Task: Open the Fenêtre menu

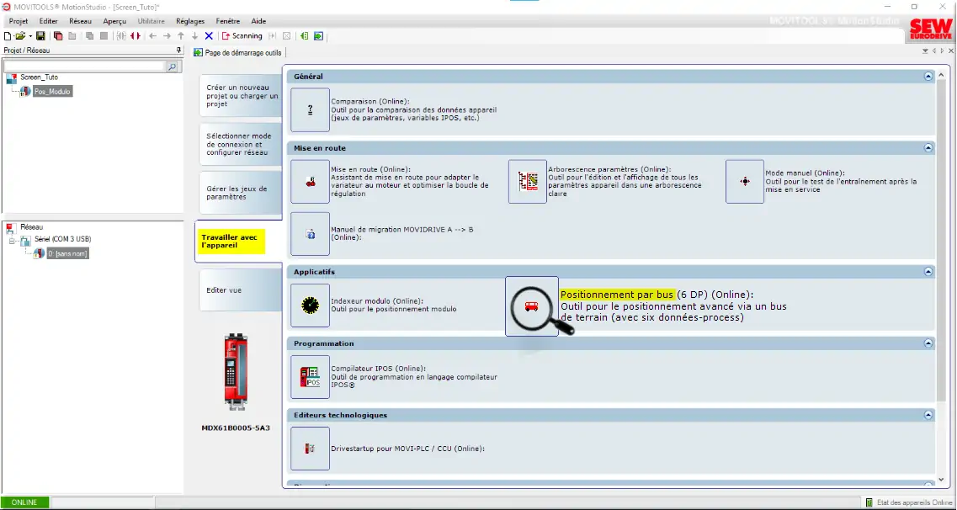Action: click(227, 21)
